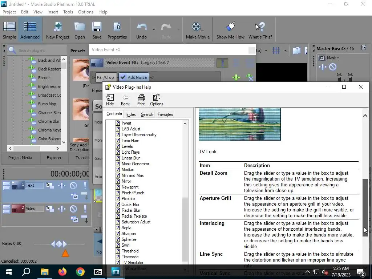Open the Tools menu

click(68, 12)
